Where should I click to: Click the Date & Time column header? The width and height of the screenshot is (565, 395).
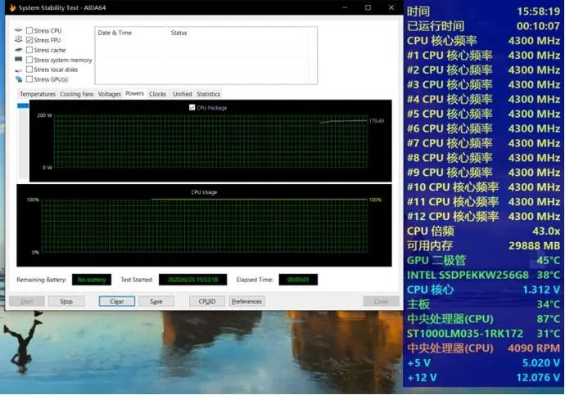pos(115,33)
